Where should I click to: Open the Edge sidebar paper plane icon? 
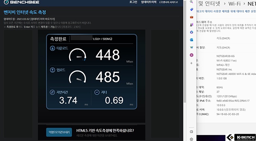(x=192, y=47)
